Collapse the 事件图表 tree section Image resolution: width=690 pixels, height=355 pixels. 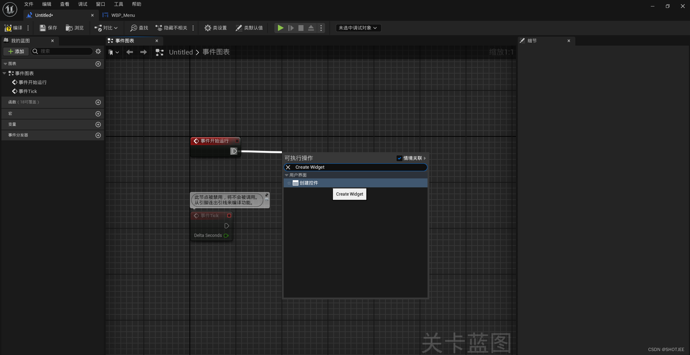tap(4, 73)
